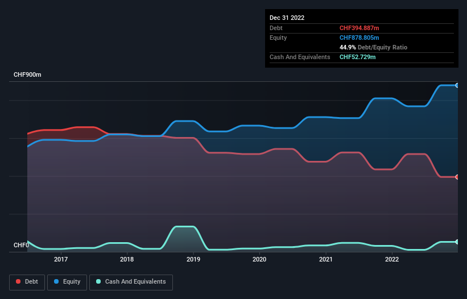Click the teal Cash legend dot
This screenshot has width=467, height=299.
98,281
